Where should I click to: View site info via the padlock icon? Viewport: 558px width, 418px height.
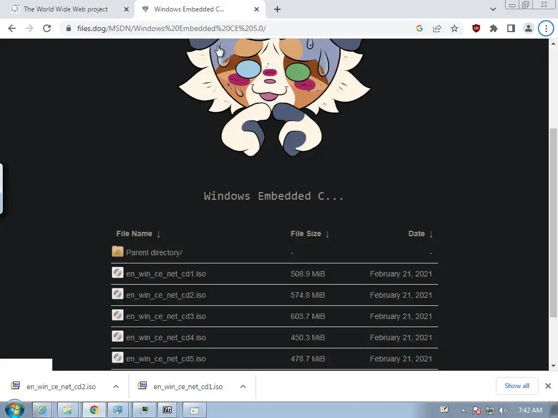(x=69, y=28)
